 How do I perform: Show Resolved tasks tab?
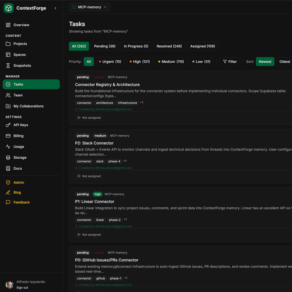point(169,46)
